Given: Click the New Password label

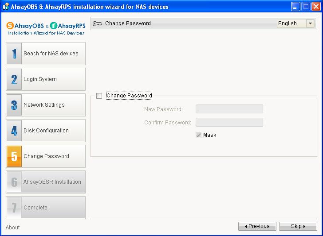Looking at the screenshot, I should pyautogui.click(x=163, y=109).
